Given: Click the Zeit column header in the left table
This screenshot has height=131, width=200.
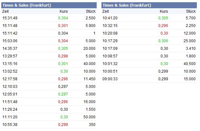Looking at the screenshot, I should tap(6, 11).
